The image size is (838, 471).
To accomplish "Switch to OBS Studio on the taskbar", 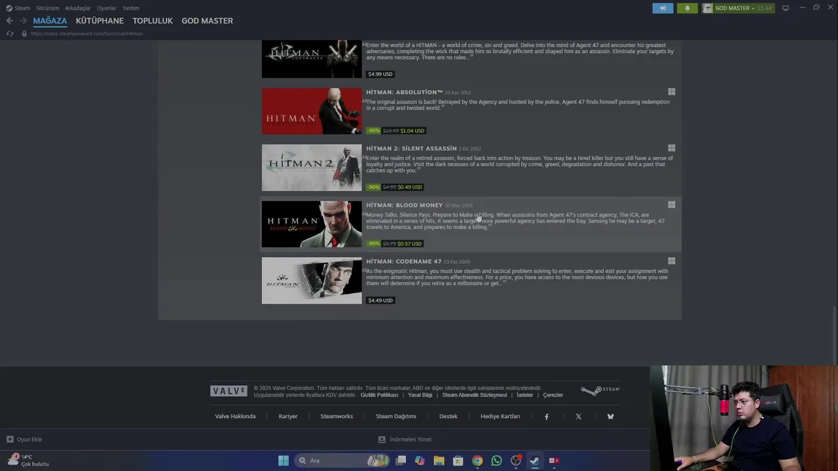I will 516,461.
